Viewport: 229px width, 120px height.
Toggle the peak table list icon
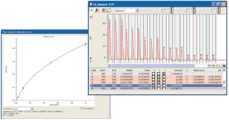click(x=103, y=10)
